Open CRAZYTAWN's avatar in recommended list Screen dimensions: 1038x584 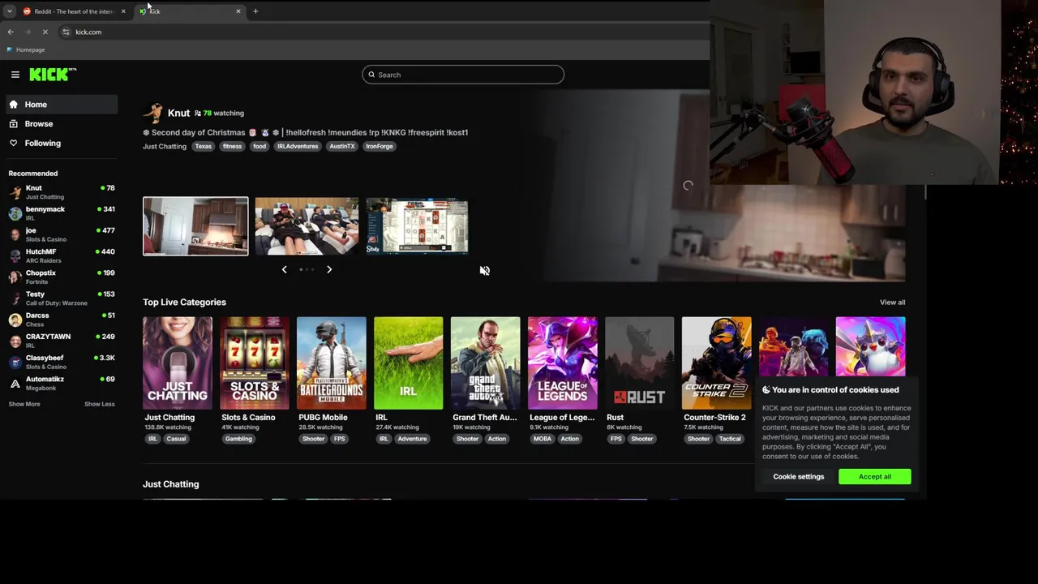[15, 341]
